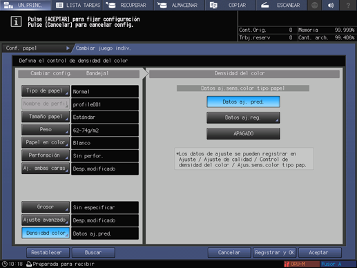Open help with the question mark icon
The image size is (357, 268).
(x=348, y=5)
